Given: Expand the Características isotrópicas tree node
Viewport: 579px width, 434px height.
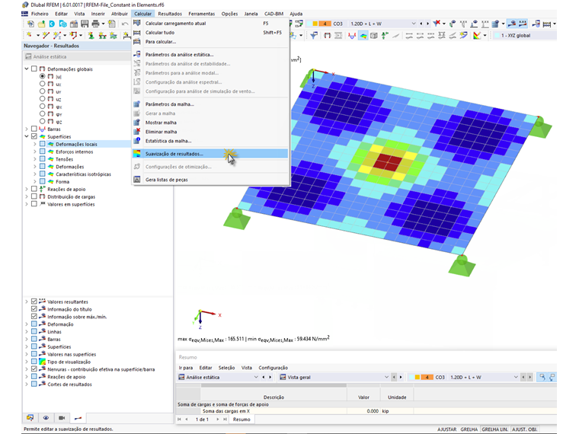Looking at the screenshot, I should 35,174.
